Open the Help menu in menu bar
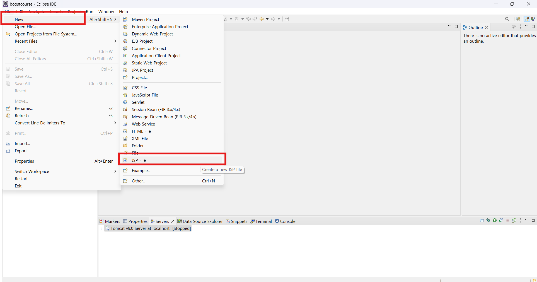Screen dimensions: 537x282 pos(124,11)
